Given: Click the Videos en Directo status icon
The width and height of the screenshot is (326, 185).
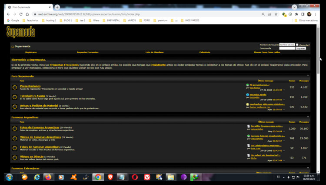Looking at the screenshot, I should tap(14, 158).
